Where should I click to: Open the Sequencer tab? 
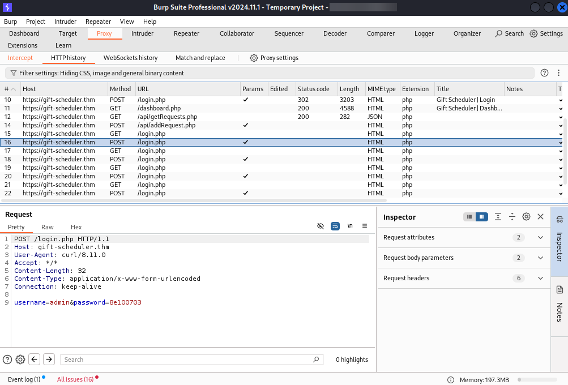(289, 33)
